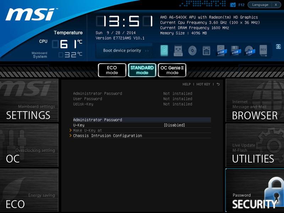Select the highlighted Administrator Password entry
The height and width of the screenshot is (213, 284).
tap(142, 120)
